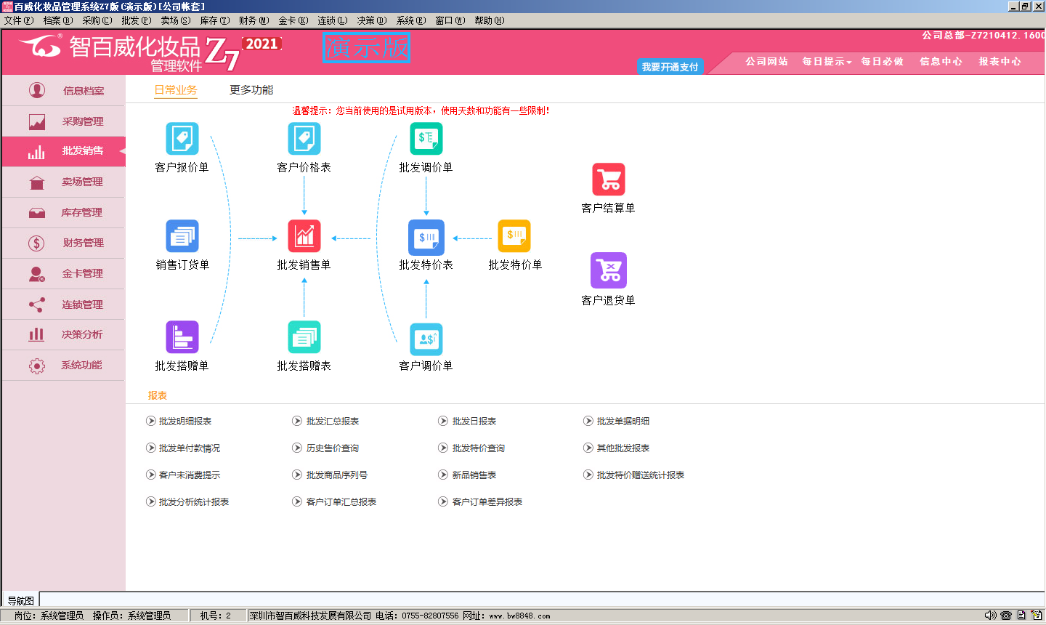Open the 客户调价单 icon
Viewport: 1046px width, 625px height.
(426, 339)
